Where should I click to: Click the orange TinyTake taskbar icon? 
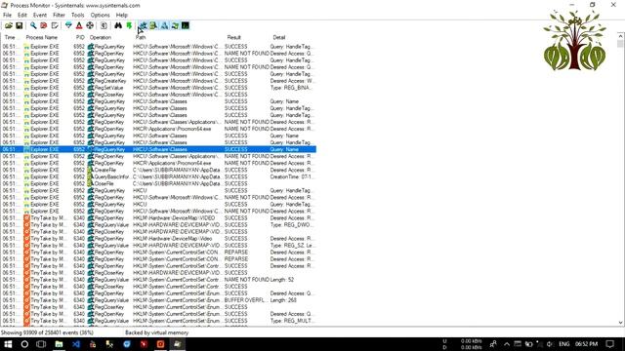(x=160, y=344)
